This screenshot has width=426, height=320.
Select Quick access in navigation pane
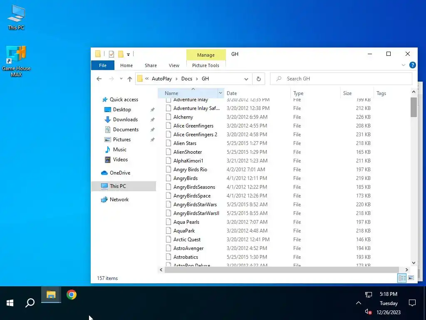pyautogui.click(x=124, y=100)
